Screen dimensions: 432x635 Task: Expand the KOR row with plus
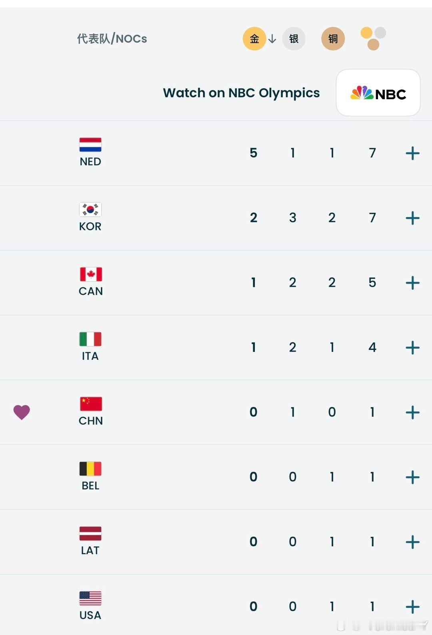pyautogui.click(x=412, y=218)
